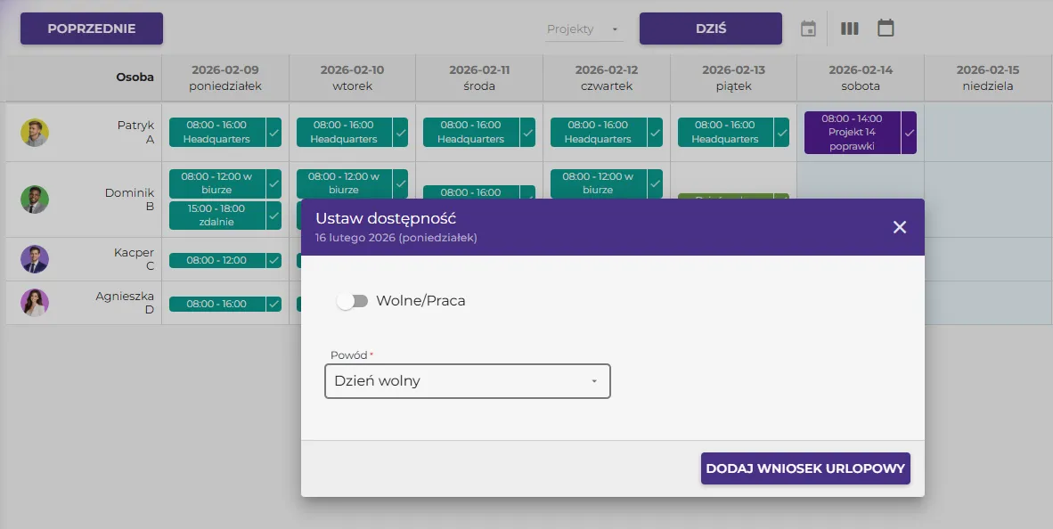The image size is (1053, 529).
Task: Close the Ustaw dostępność dialog
Action: click(899, 227)
